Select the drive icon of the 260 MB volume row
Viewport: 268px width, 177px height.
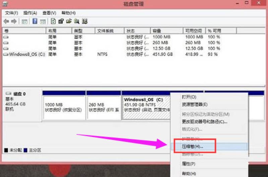point(6,43)
